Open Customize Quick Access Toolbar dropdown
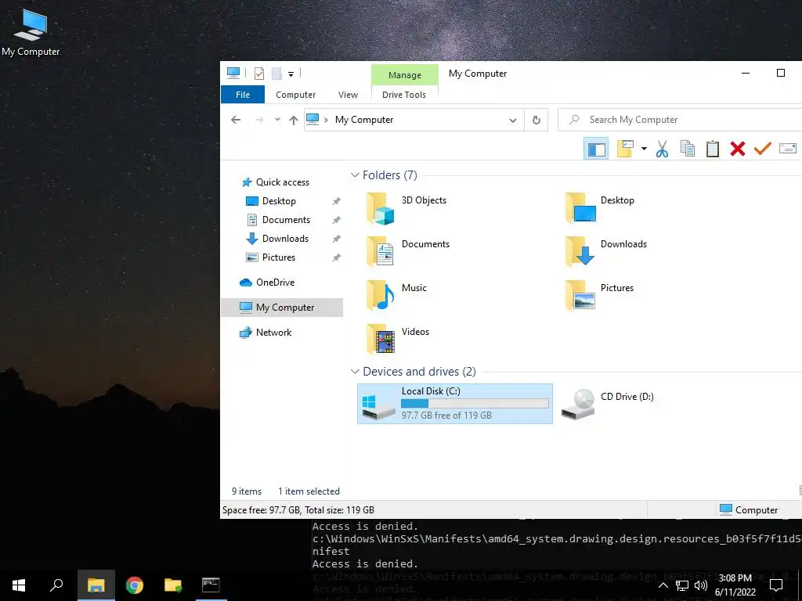The width and height of the screenshot is (802, 601). (x=291, y=74)
